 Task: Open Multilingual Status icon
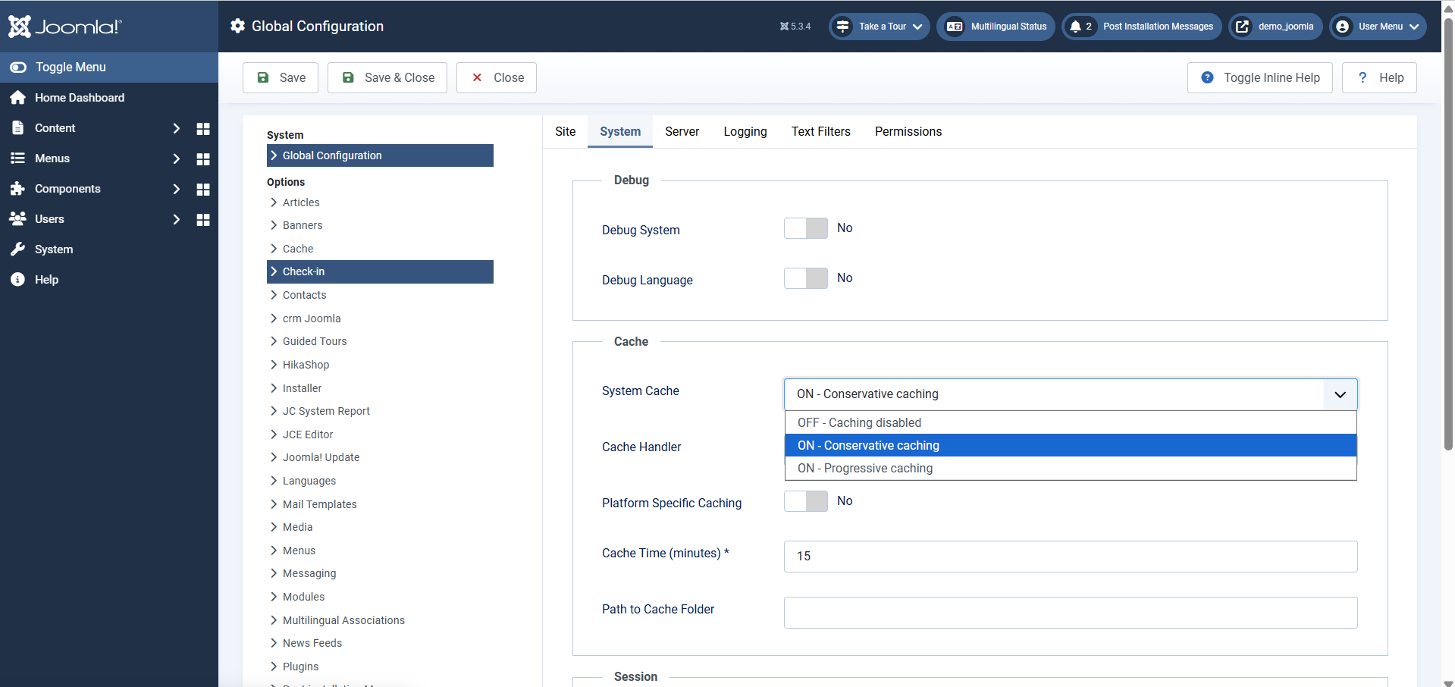(955, 27)
